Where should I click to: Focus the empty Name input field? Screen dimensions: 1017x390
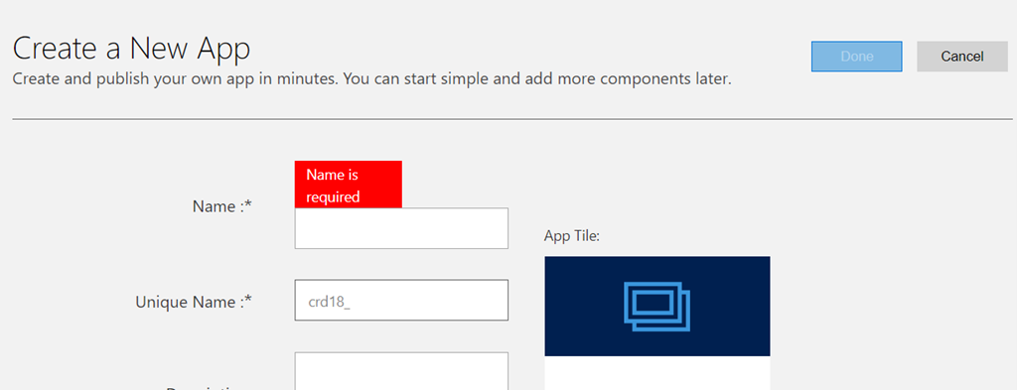[401, 228]
